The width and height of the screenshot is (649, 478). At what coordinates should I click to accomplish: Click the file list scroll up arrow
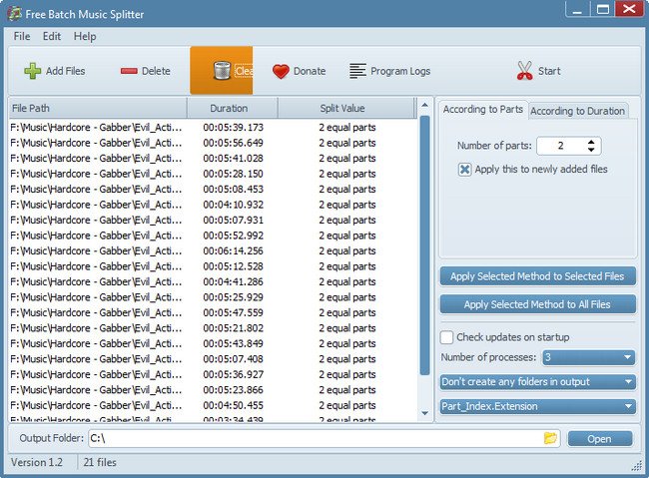point(424,105)
